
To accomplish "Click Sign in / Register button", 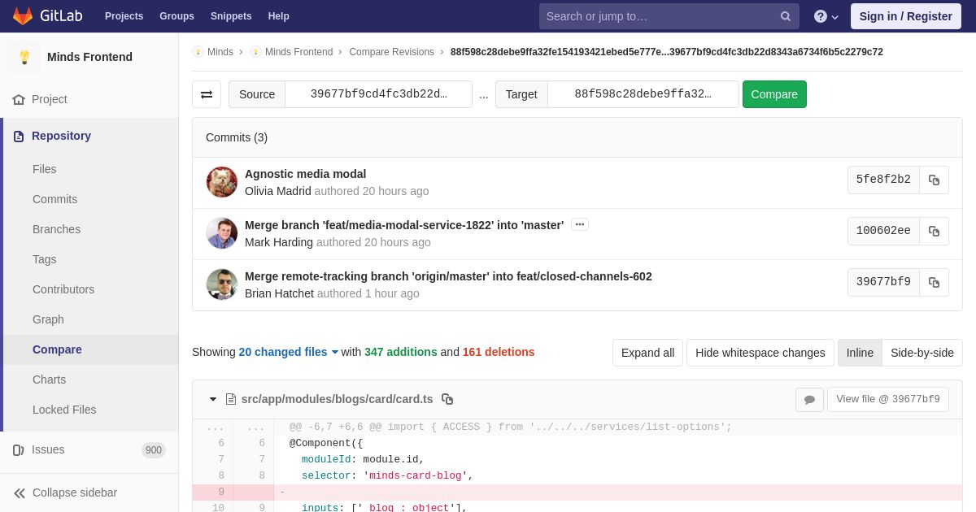I will click(905, 16).
